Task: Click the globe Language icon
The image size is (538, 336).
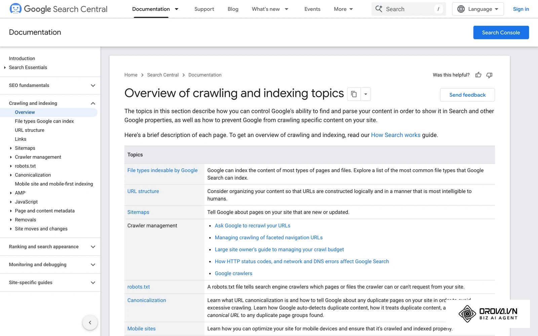Action: [x=461, y=9]
